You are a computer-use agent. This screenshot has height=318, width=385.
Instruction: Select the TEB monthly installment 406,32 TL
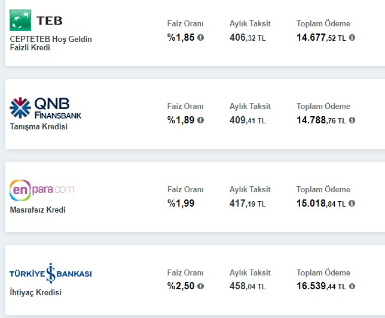pyautogui.click(x=247, y=38)
